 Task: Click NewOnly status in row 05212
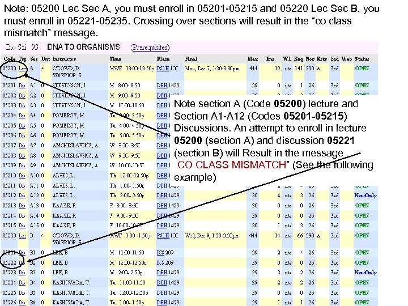point(365,195)
